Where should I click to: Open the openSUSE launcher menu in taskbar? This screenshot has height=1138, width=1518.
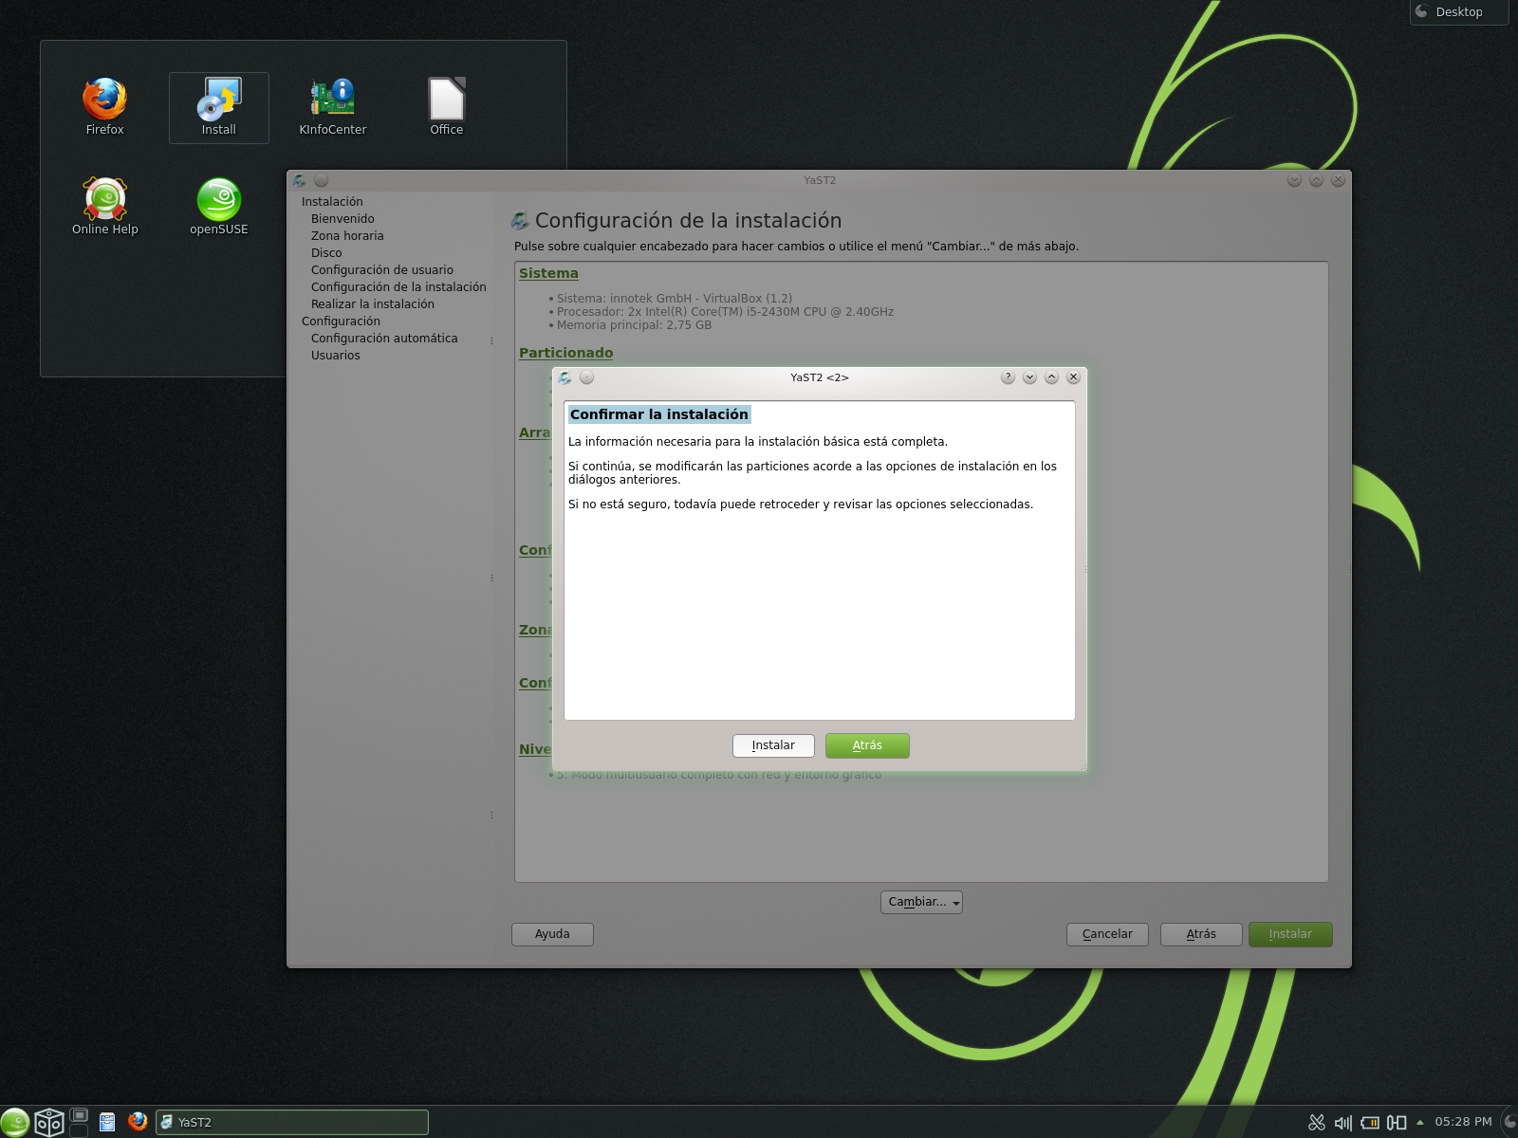[14, 1122]
